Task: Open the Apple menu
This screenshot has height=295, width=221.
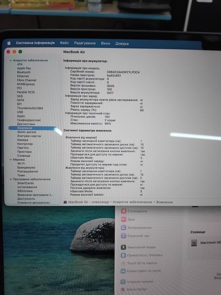Action: (9, 43)
